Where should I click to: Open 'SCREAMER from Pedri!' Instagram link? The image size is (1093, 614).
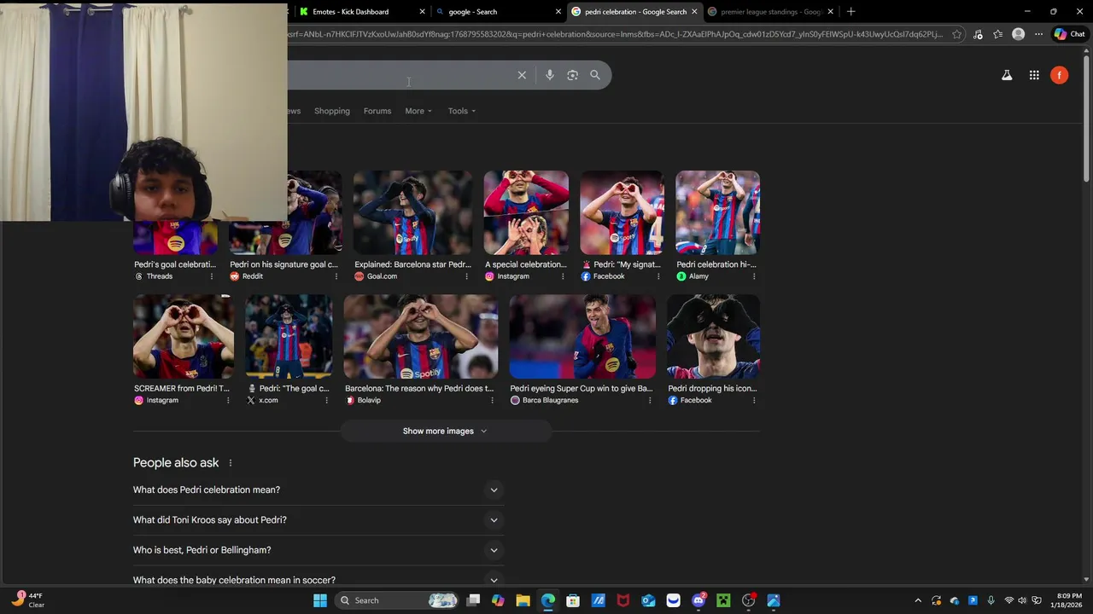coord(182,389)
